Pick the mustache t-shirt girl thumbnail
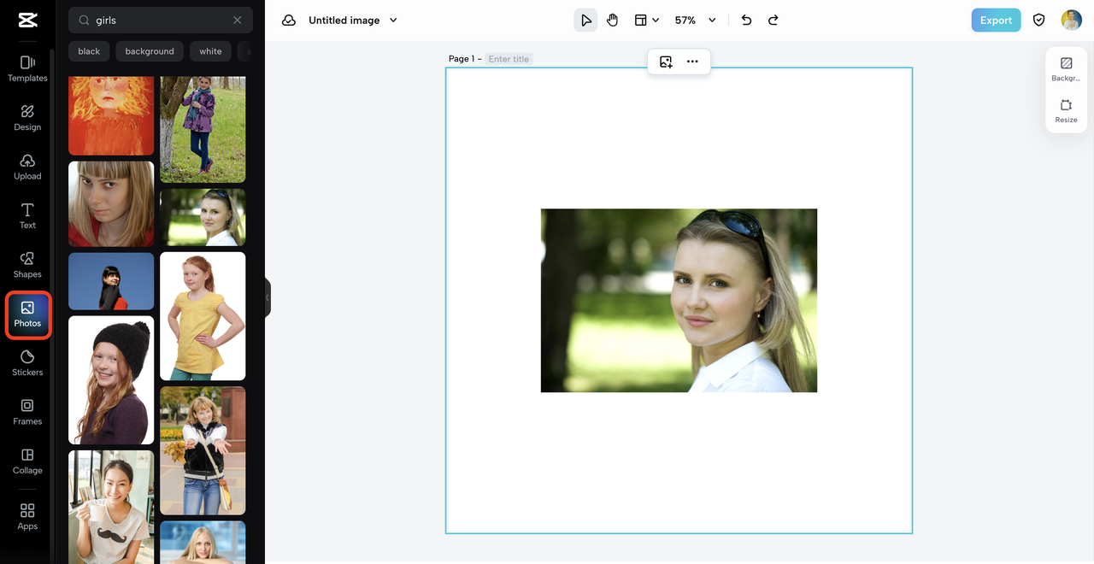Image resolution: width=1094 pixels, height=564 pixels. click(111, 507)
